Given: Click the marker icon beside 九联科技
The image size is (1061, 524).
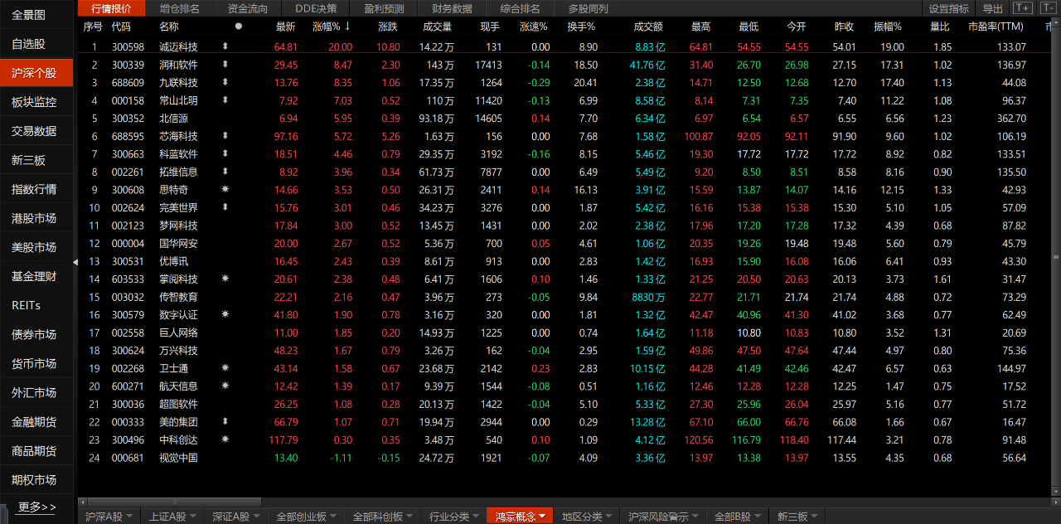Looking at the screenshot, I should (x=225, y=83).
